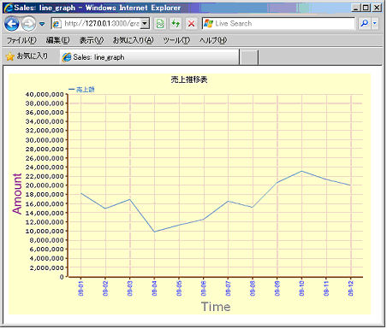
Task: Close the Internet Explorer window
Action: coord(377,8)
